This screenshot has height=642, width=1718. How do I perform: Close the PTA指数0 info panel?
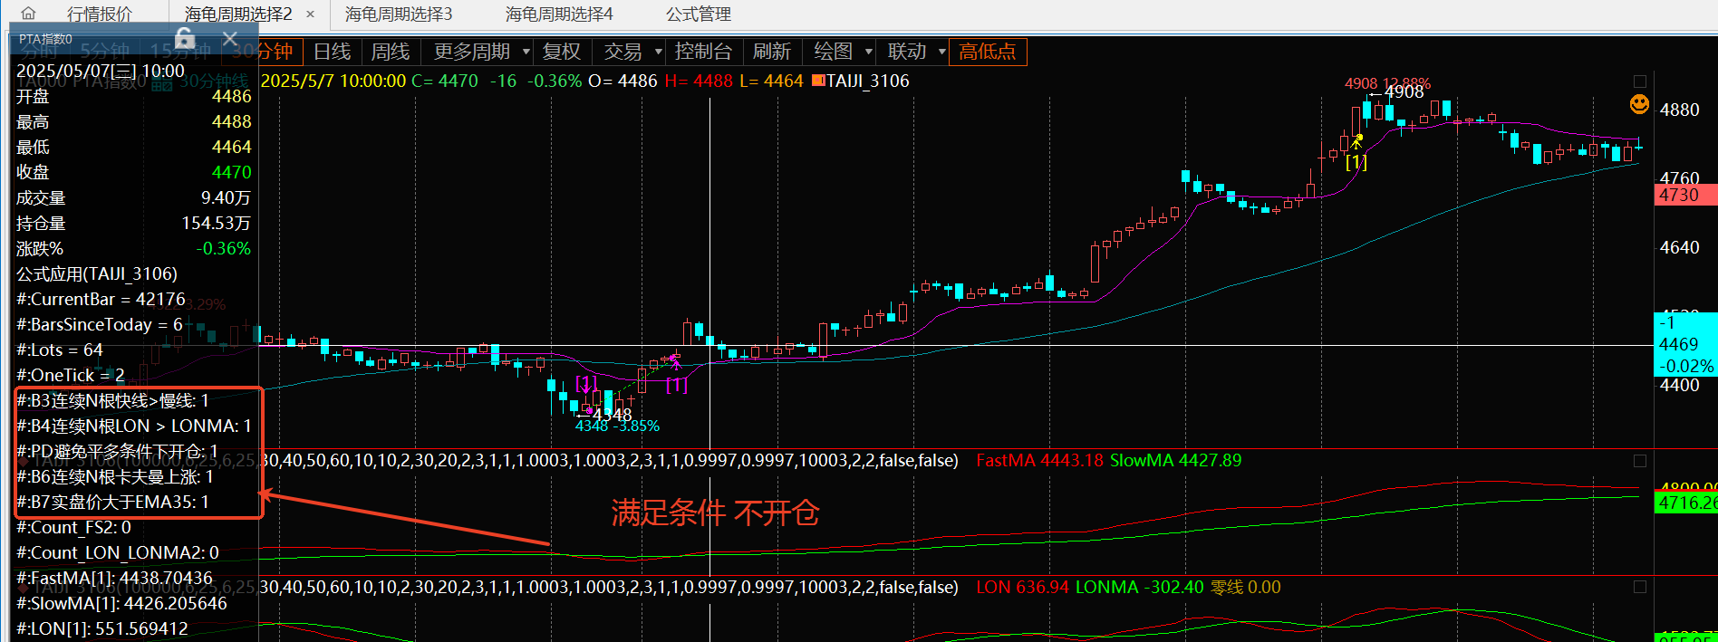230,38
